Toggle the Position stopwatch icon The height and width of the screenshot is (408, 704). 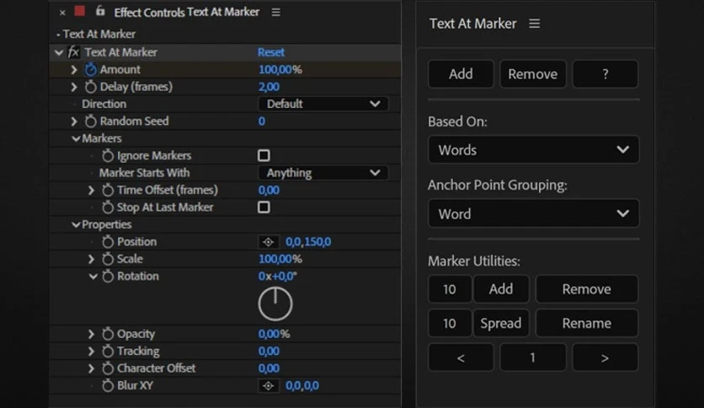coord(108,242)
